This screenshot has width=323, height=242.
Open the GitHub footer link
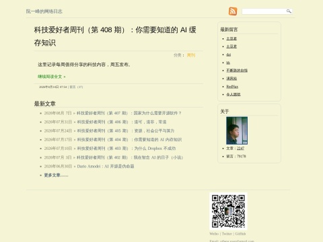240,234
